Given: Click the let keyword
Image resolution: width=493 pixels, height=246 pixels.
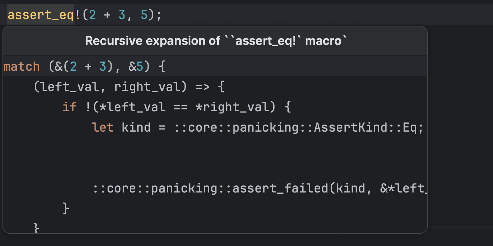Looking at the screenshot, I should (x=103, y=127).
